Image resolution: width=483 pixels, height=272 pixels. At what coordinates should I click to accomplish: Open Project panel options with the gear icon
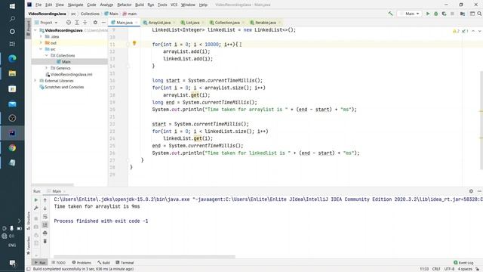[95, 23]
